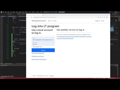120x90 pixels.
Task: Open Privacy in the site navbar
Action: (54, 21)
